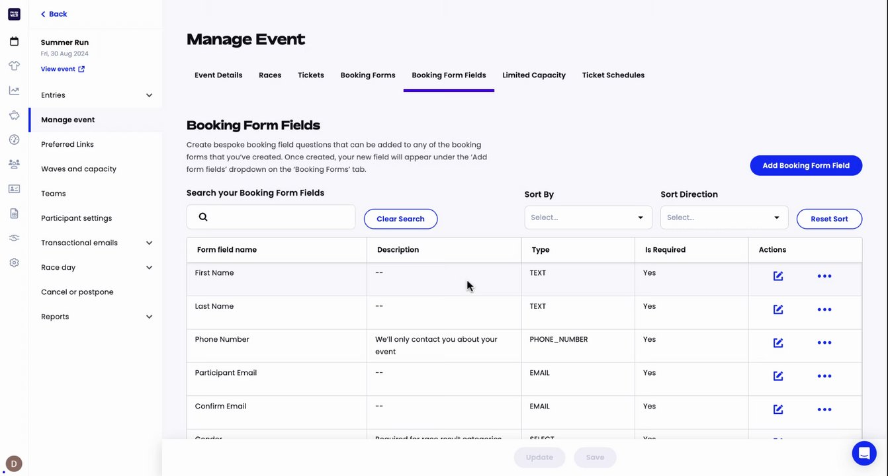Open the Sort By dropdown
888x476 pixels.
click(x=588, y=218)
